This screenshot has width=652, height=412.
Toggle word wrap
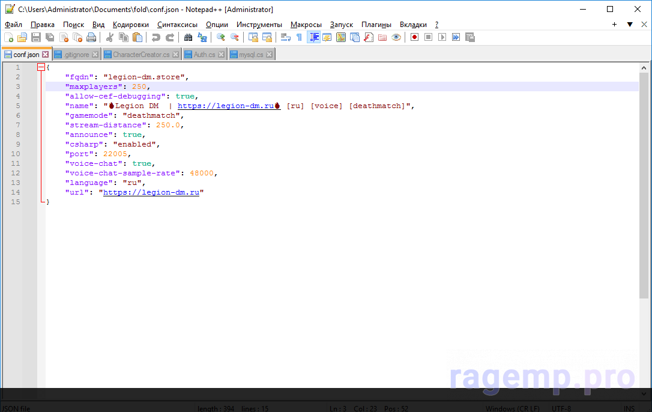286,37
